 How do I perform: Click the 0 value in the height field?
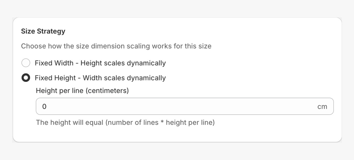(x=45, y=107)
